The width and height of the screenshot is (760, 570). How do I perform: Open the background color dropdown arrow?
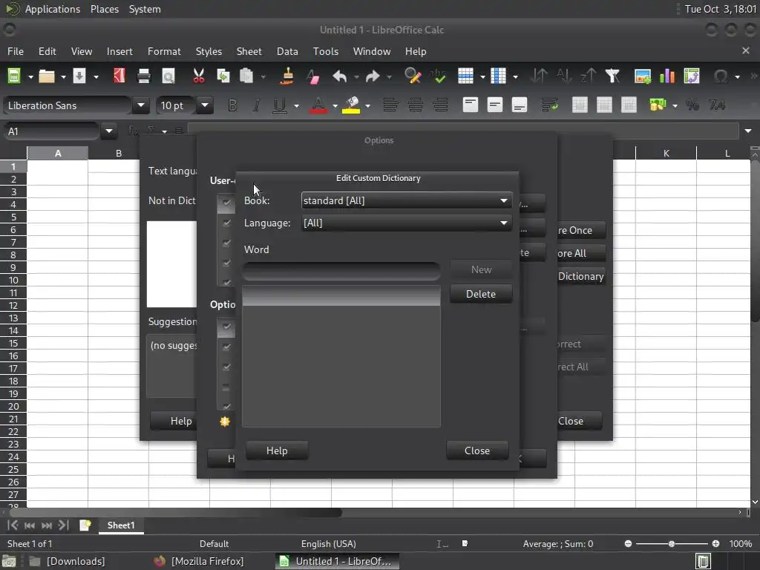[368, 105]
